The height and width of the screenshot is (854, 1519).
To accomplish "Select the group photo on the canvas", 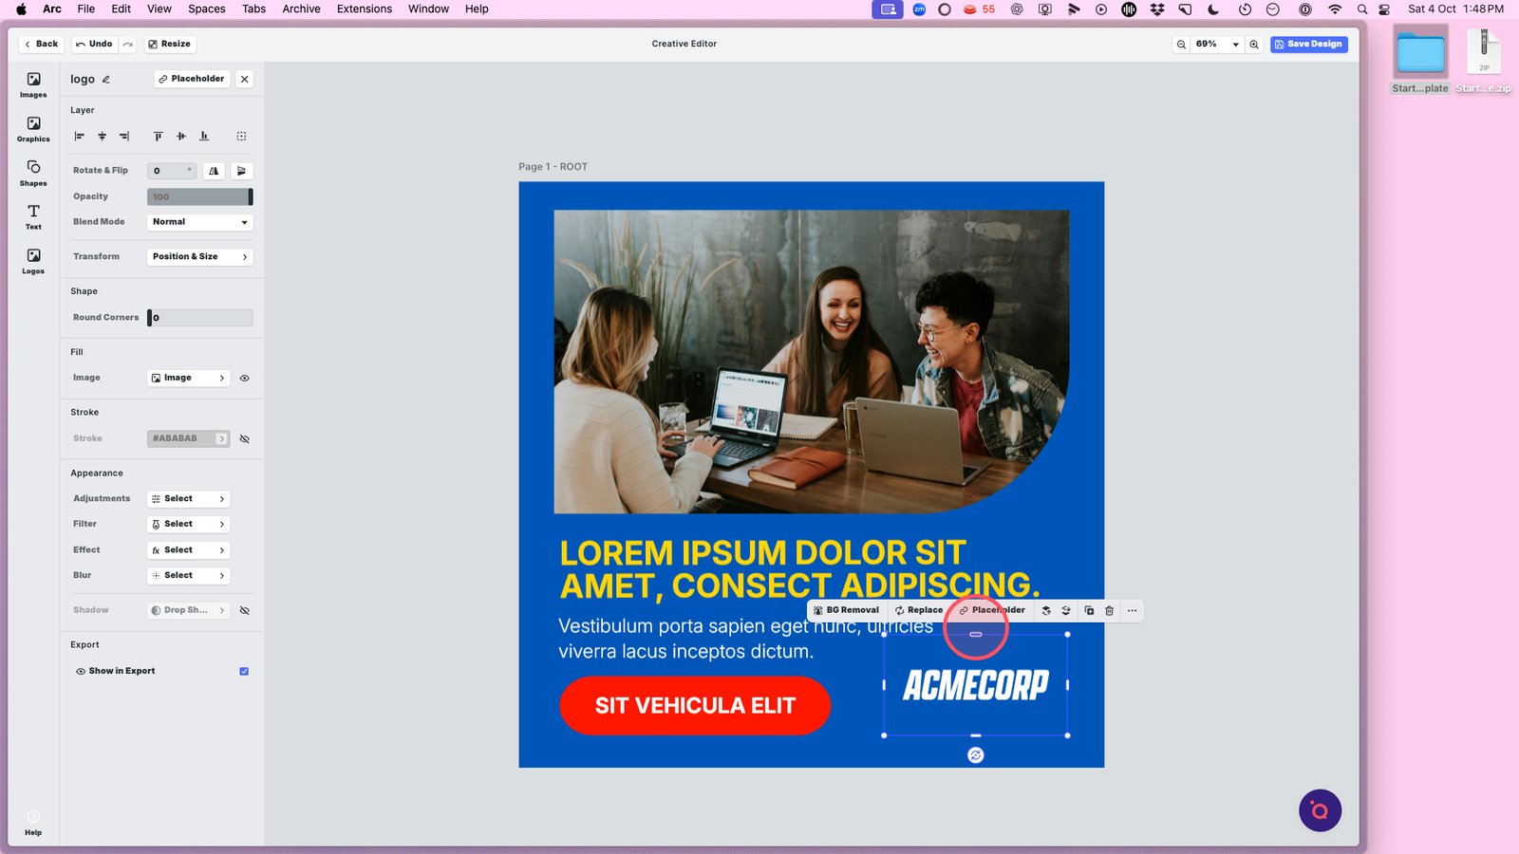I will tap(812, 362).
